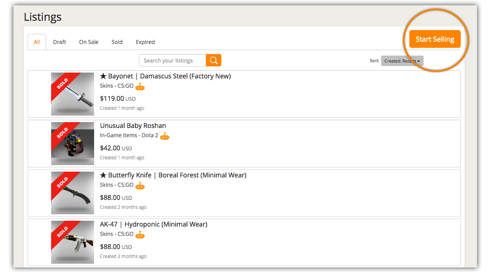Screen dimensions: 488x276
Task: Show On Sale listings tab
Action: [x=89, y=42]
